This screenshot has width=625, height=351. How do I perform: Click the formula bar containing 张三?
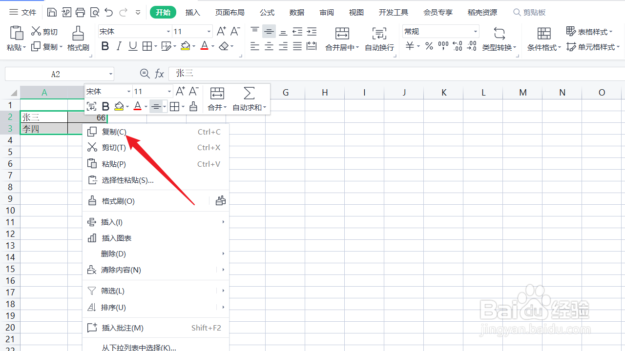tap(396, 74)
